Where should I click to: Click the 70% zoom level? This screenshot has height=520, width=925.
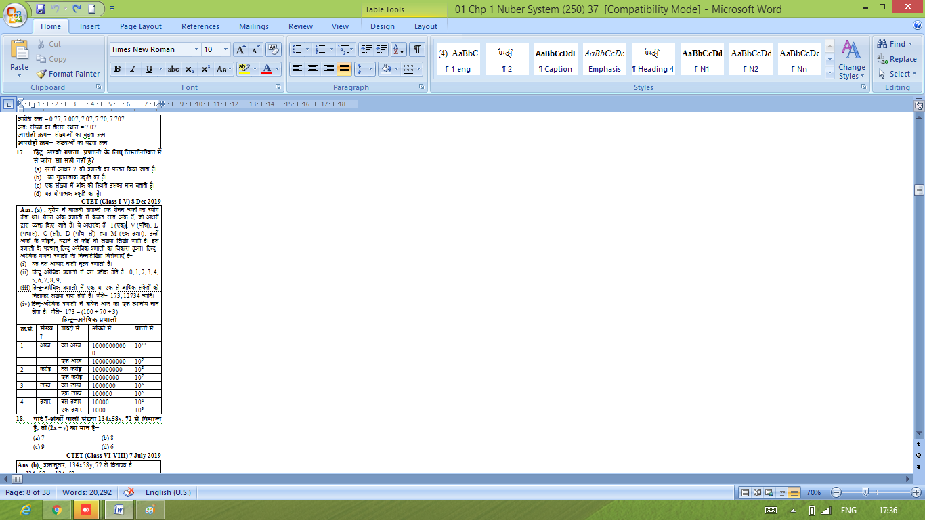tap(813, 492)
